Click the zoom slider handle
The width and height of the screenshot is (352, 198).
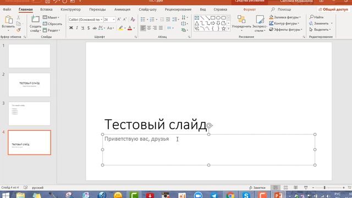(x=324, y=188)
